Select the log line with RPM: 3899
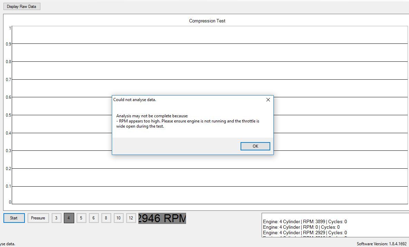The image size is (409, 247). 305,222
